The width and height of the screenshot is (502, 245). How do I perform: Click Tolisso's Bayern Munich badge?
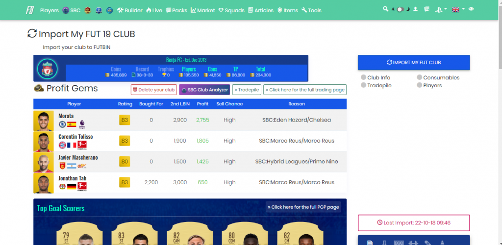pos(62,145)
